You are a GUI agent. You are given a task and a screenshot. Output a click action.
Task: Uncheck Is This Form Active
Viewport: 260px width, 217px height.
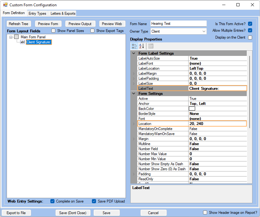(250, 24)
